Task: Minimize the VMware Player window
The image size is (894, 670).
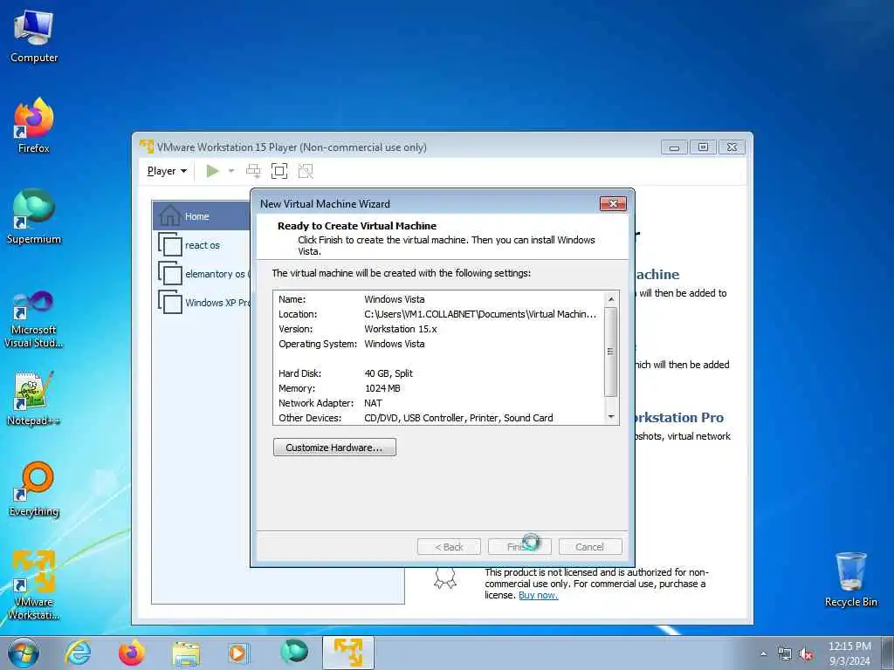Action: [674, 147]
